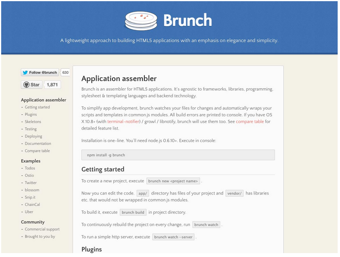
Task: Open the 1,871 stargazers count
Action: click(x=52, y=84)
